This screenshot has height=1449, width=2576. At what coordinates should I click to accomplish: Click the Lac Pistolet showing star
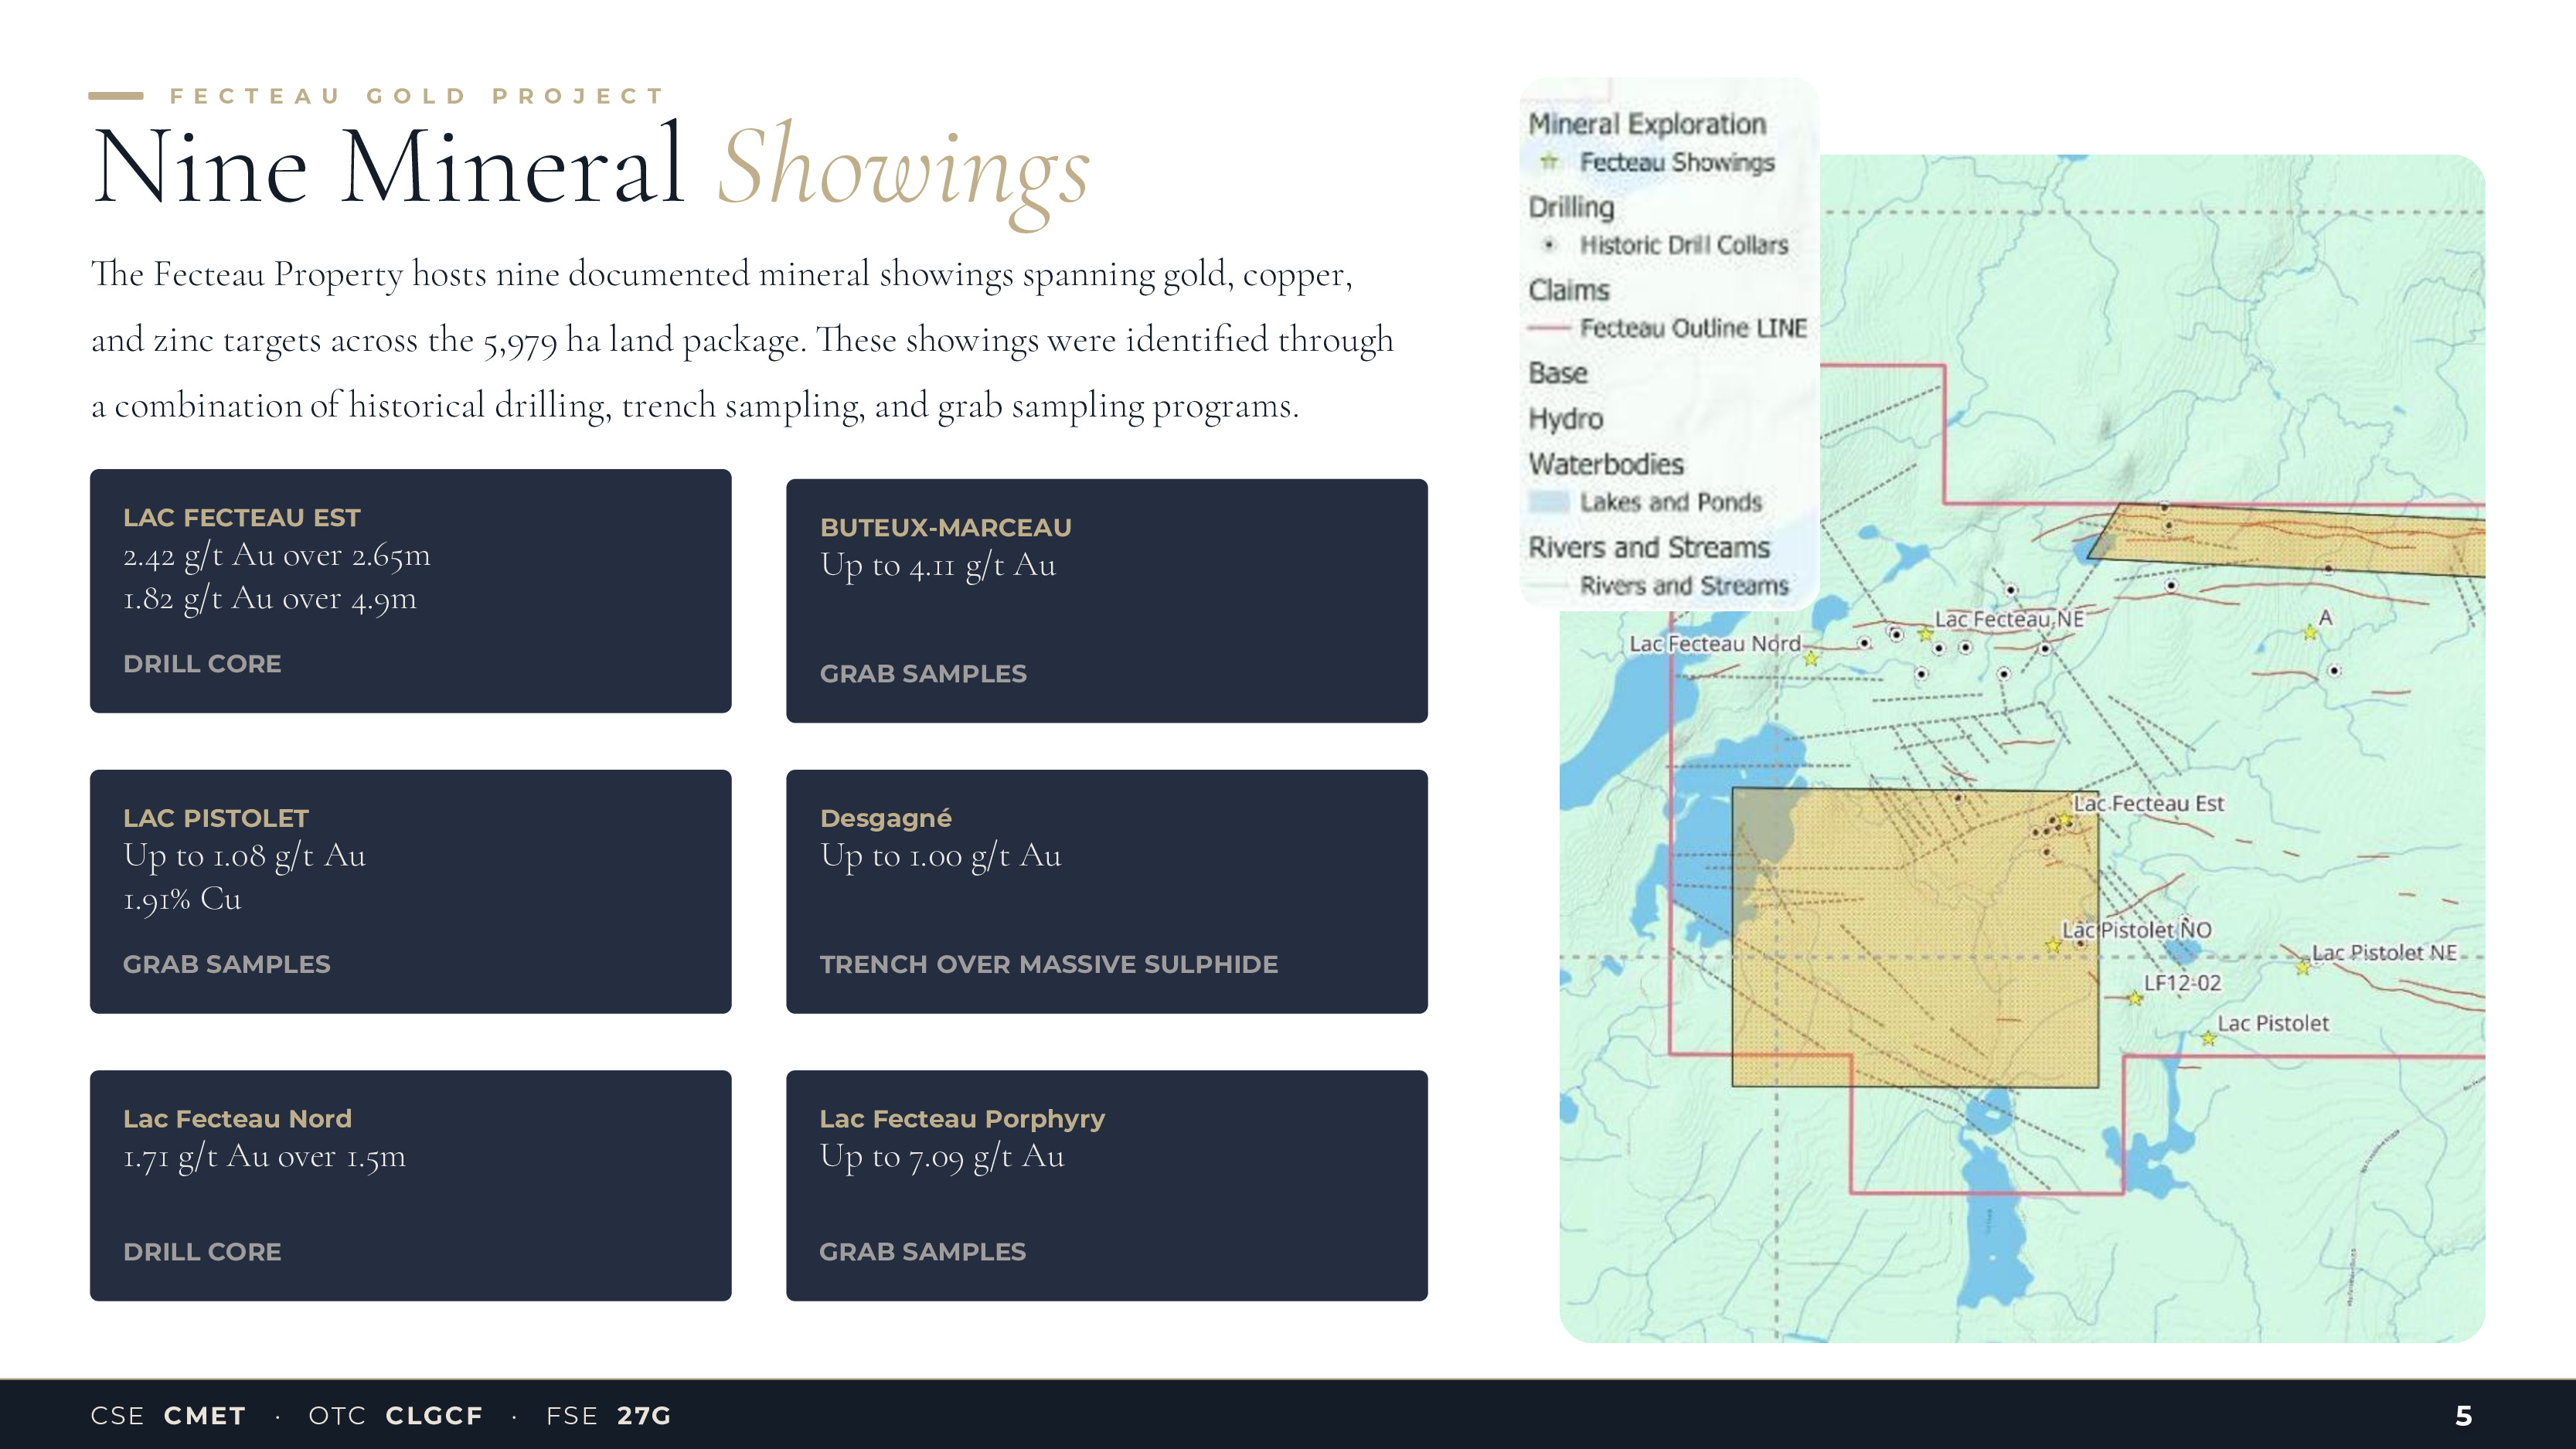click(x=2209, y=1038)
